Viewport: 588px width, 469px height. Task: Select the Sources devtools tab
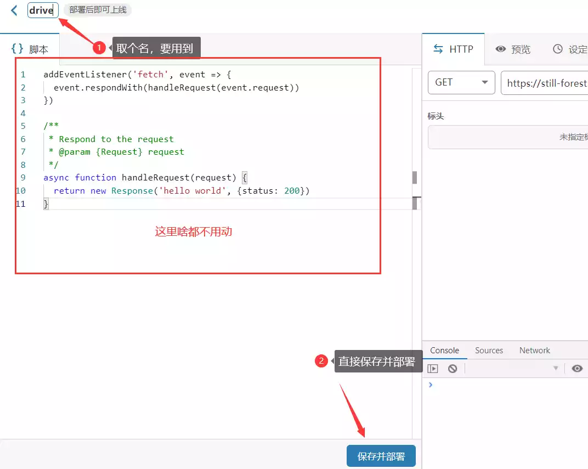click(x=489, y=350)
